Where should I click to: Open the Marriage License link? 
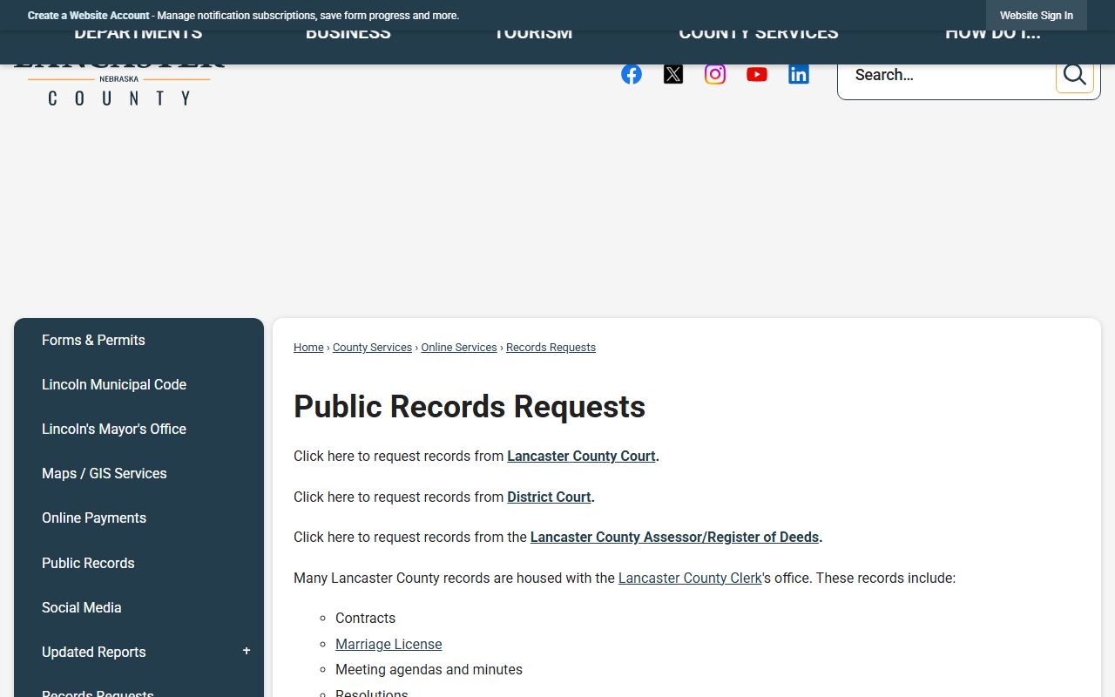(389, 645)
